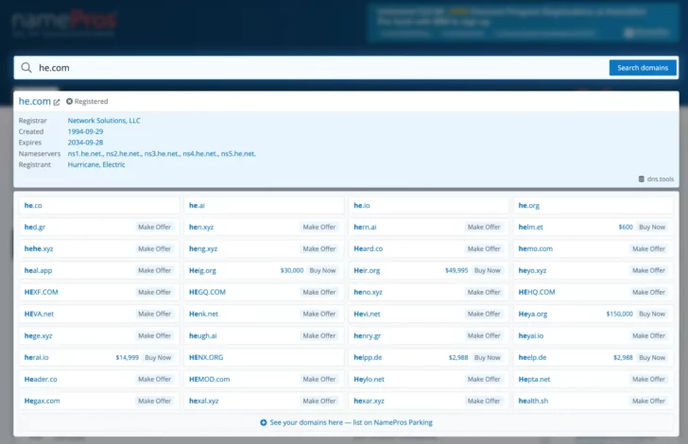Click Make Offer for hed.gr

pyautogui.click(x=155, y=227)
